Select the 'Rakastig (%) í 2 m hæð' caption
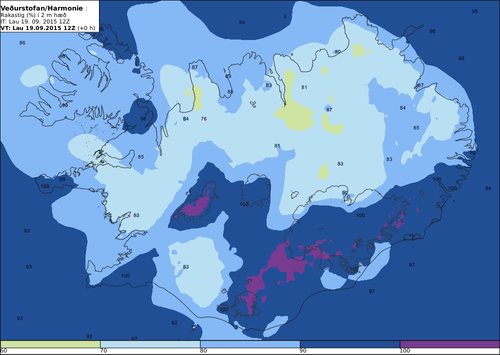The height and width of the screenshot is (355, 500). pyautogui.click(x=33, y=15)
